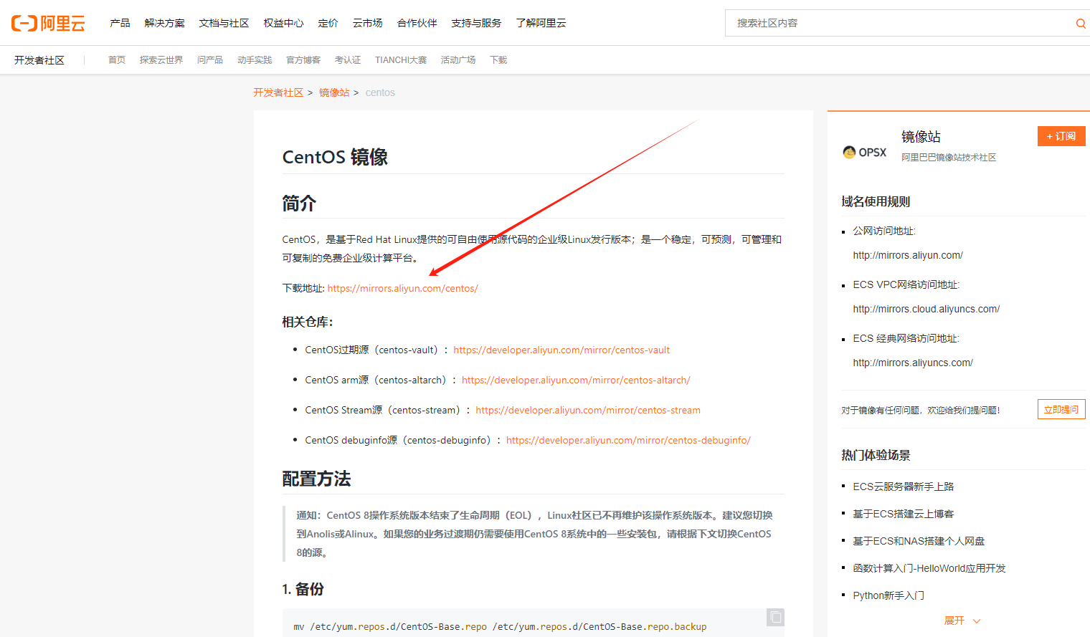This screenshot has width=1090, height=637.
Task: Click 镜像站 breadcrumb link
Action: [334, 92]
